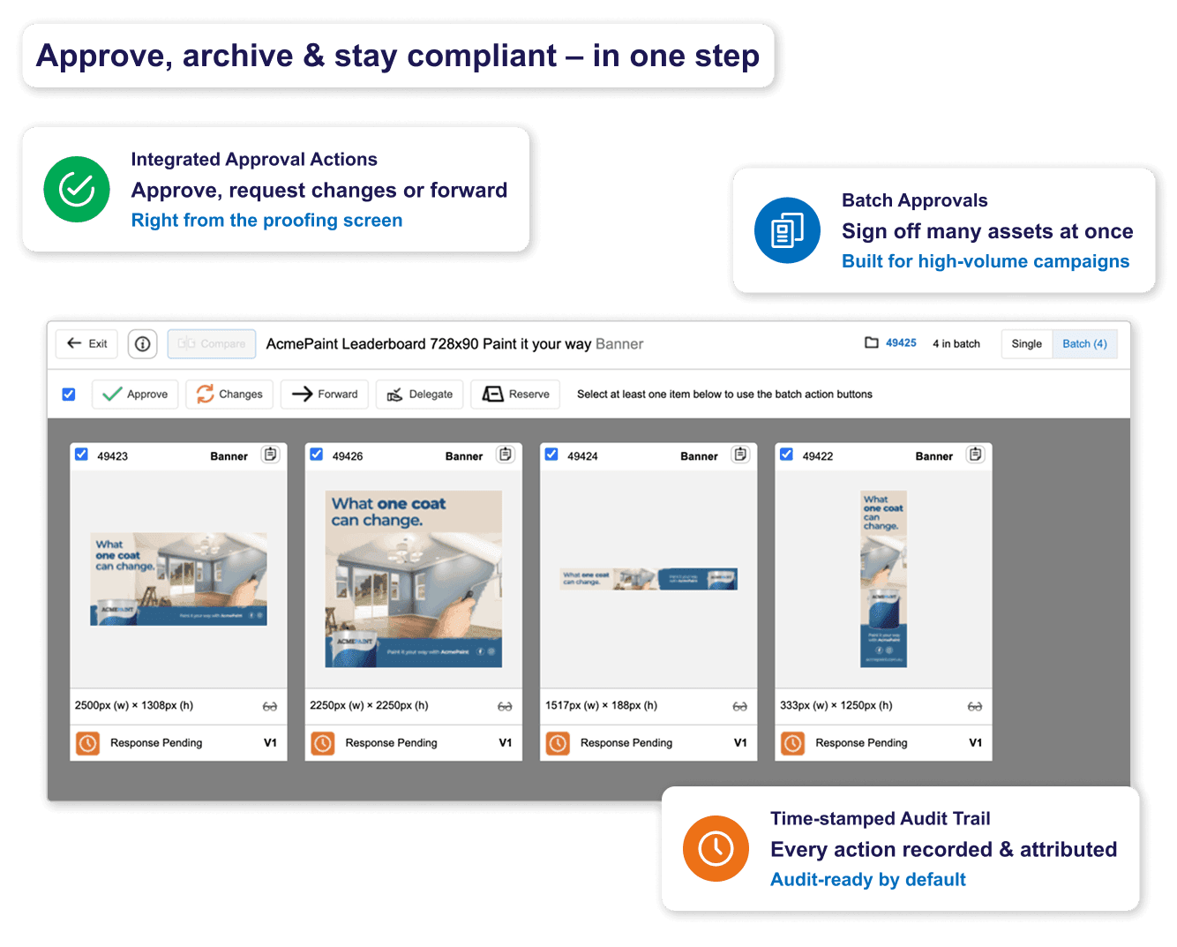Click the Reserve batch action
The image size is (1177, 947).
[x=516, y=395]
